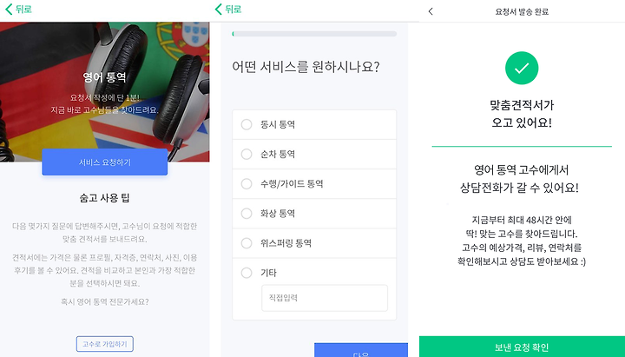625x357 pixels.
Task: Click the blue 다음 button
Action: 361,350
